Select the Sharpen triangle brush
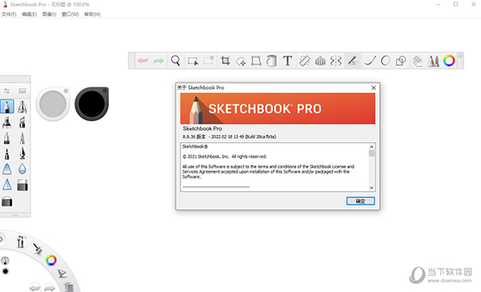 coord(6,185)
